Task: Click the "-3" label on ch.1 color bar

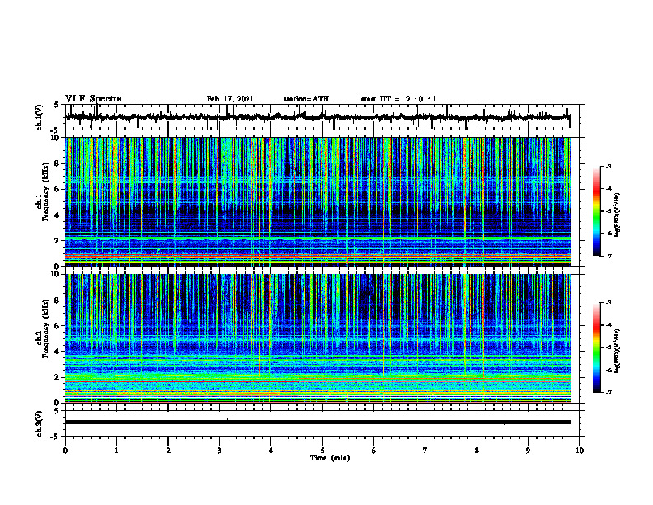Action: pyautogui.click(x=608, y=167)
